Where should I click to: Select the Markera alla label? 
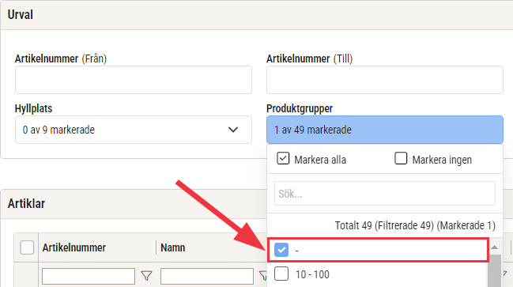tap(320, 160)
